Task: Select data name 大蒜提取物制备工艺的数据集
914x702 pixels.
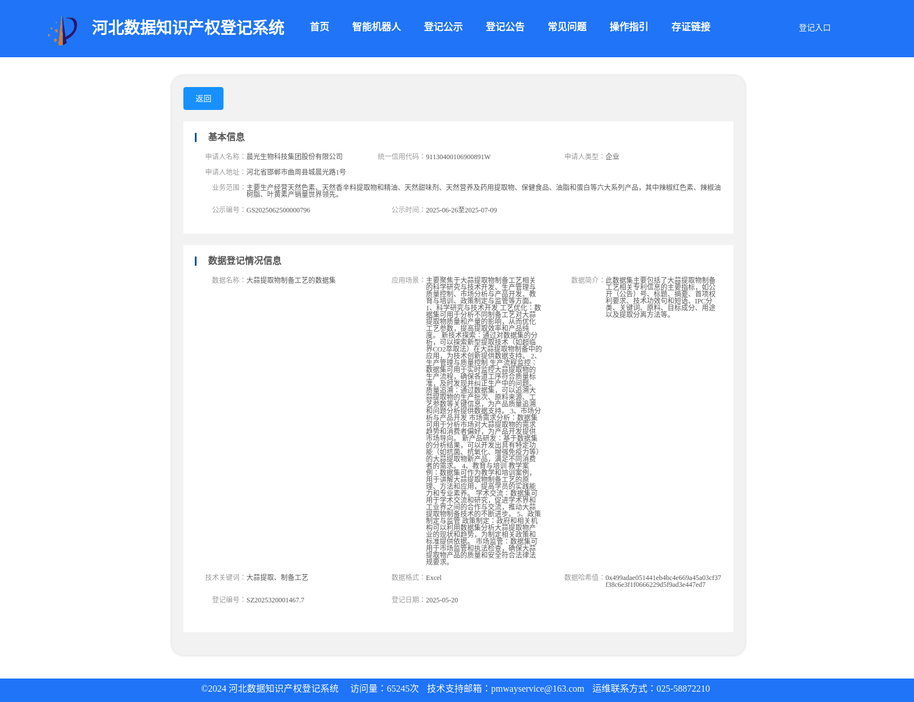Action: tap(291, 280)
